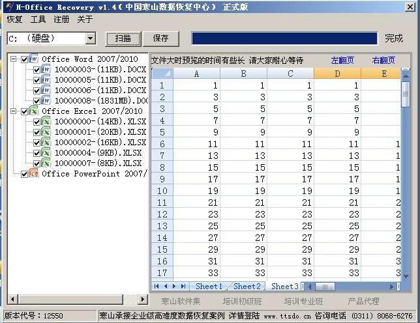
Task: Select file 10000002-(16KB).XLSX in tree
Action: click(x=100, y=142)
